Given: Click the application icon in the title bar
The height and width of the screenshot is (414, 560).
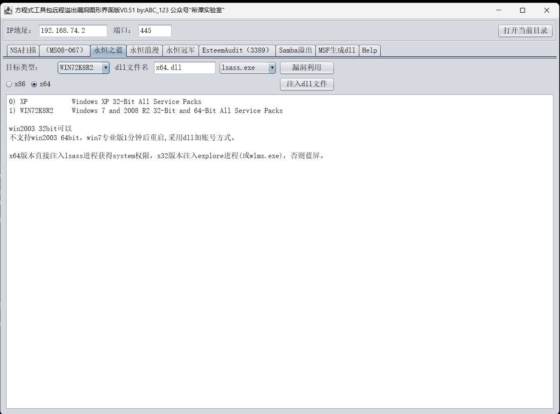Looking at the screenshot, I should click(8, 10).
